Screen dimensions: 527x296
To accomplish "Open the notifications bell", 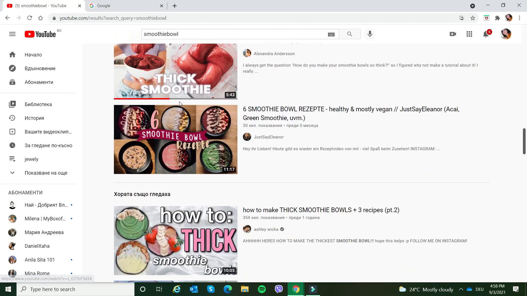I will click(486, 34).
